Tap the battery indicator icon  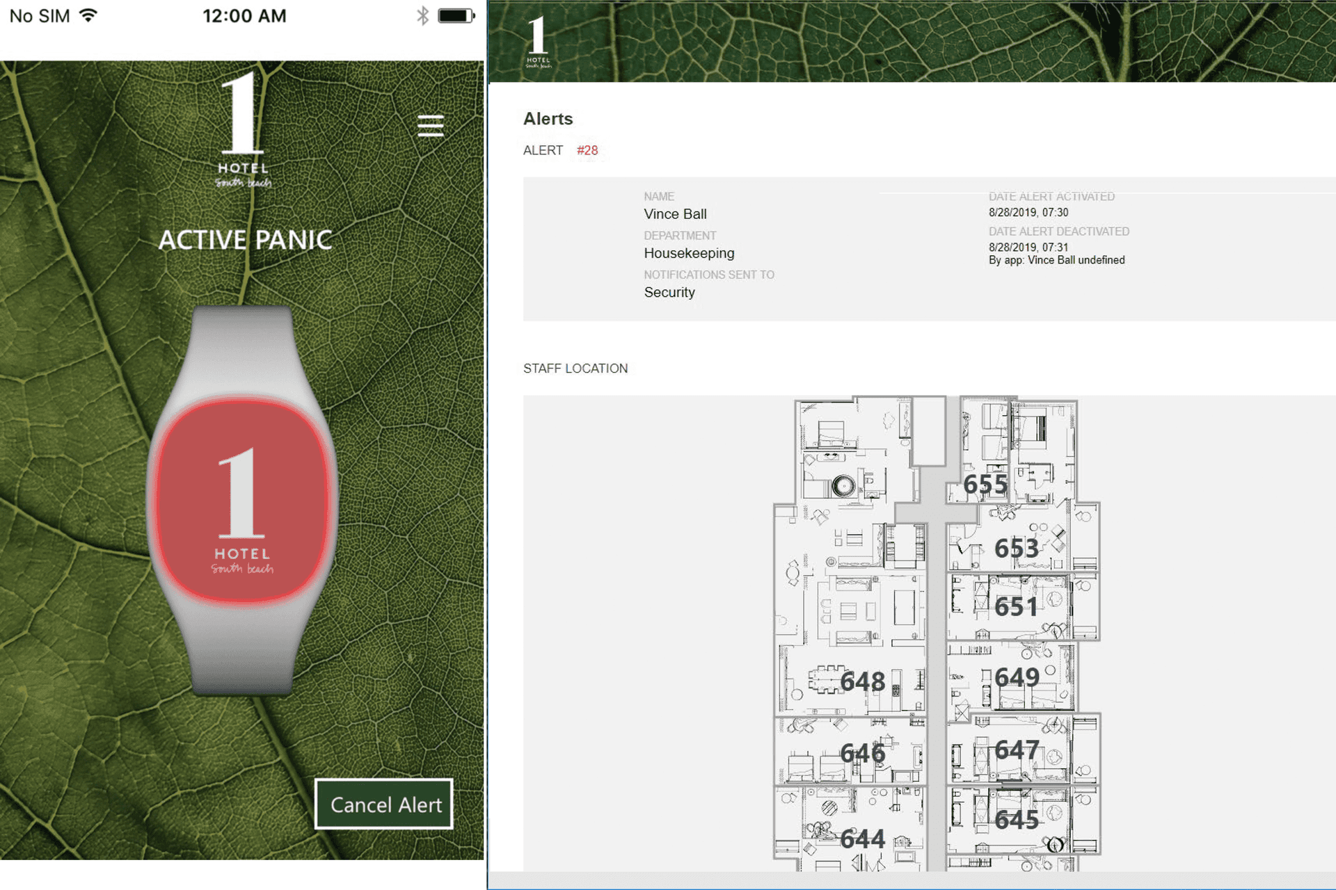(456, 16)
